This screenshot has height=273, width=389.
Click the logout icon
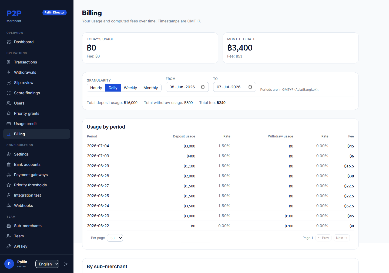pos(66,264)
